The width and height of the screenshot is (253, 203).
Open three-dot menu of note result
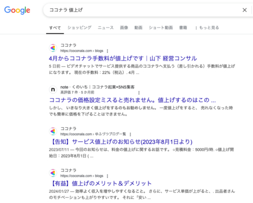139,93
